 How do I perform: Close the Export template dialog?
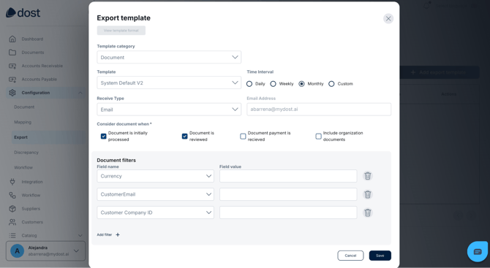[388, 19]
